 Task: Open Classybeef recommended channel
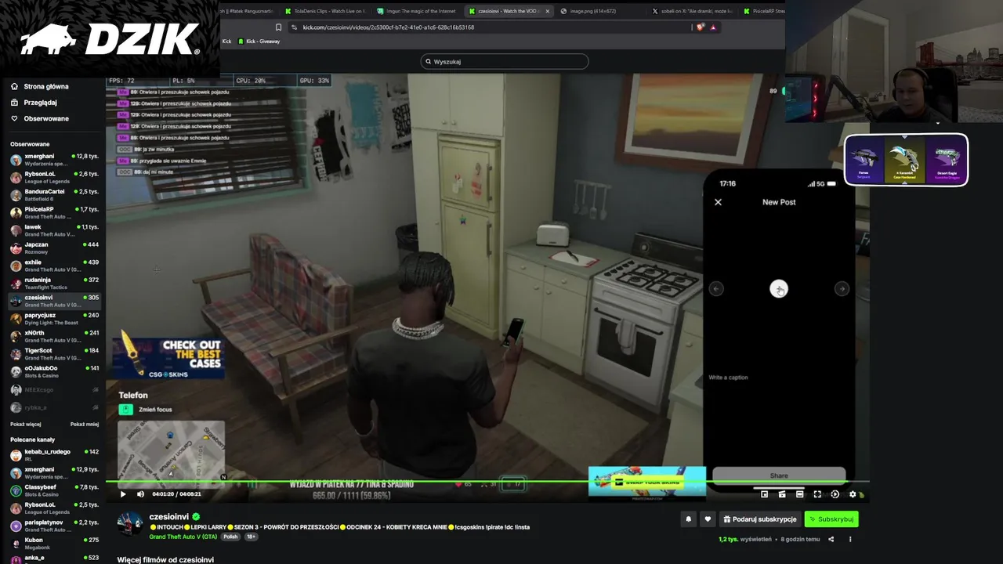pos(55,490)
